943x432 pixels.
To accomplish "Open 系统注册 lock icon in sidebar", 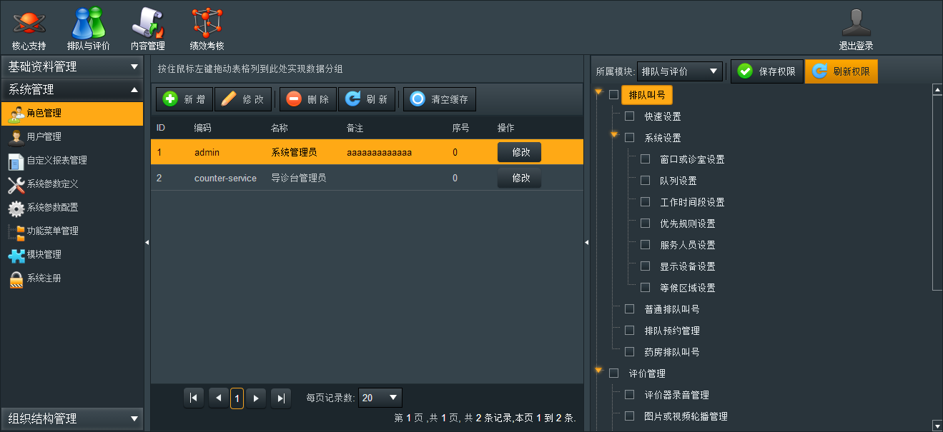I will [16, 278].
